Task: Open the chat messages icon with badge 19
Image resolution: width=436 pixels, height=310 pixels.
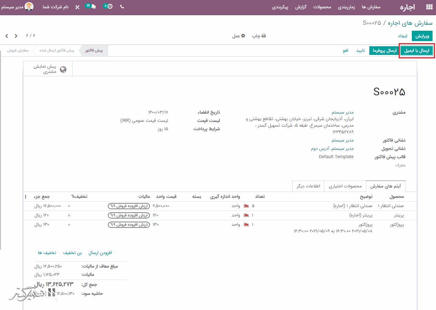Action: [x=91, y=7]
